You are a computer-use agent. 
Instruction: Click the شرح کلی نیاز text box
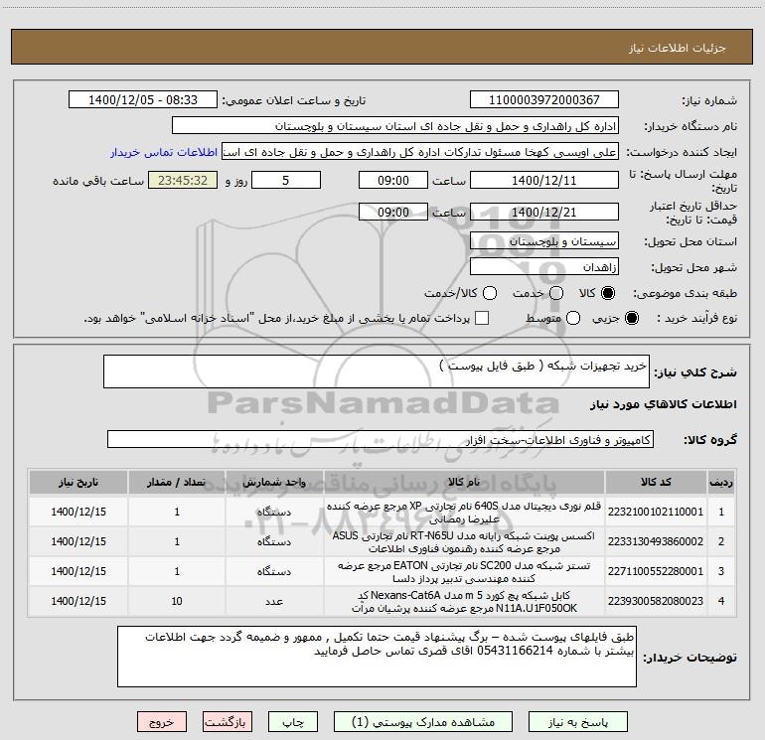tap(377, 371)
